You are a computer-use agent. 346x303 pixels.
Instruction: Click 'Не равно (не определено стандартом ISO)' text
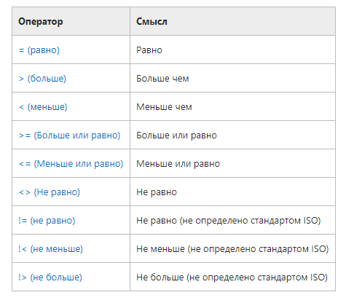(229, 221)
